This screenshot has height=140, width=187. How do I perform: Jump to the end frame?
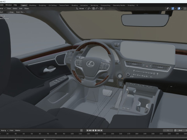point(101,130)
